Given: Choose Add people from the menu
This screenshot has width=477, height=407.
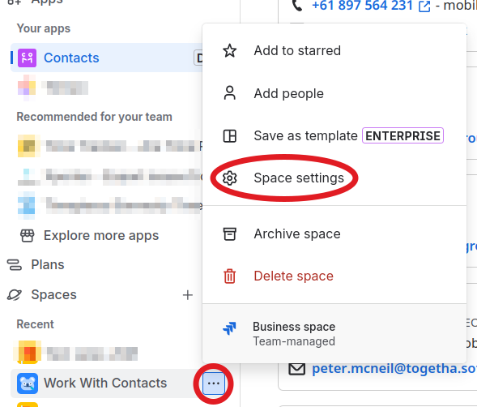Looking at the screenshot, I should 334,93.
